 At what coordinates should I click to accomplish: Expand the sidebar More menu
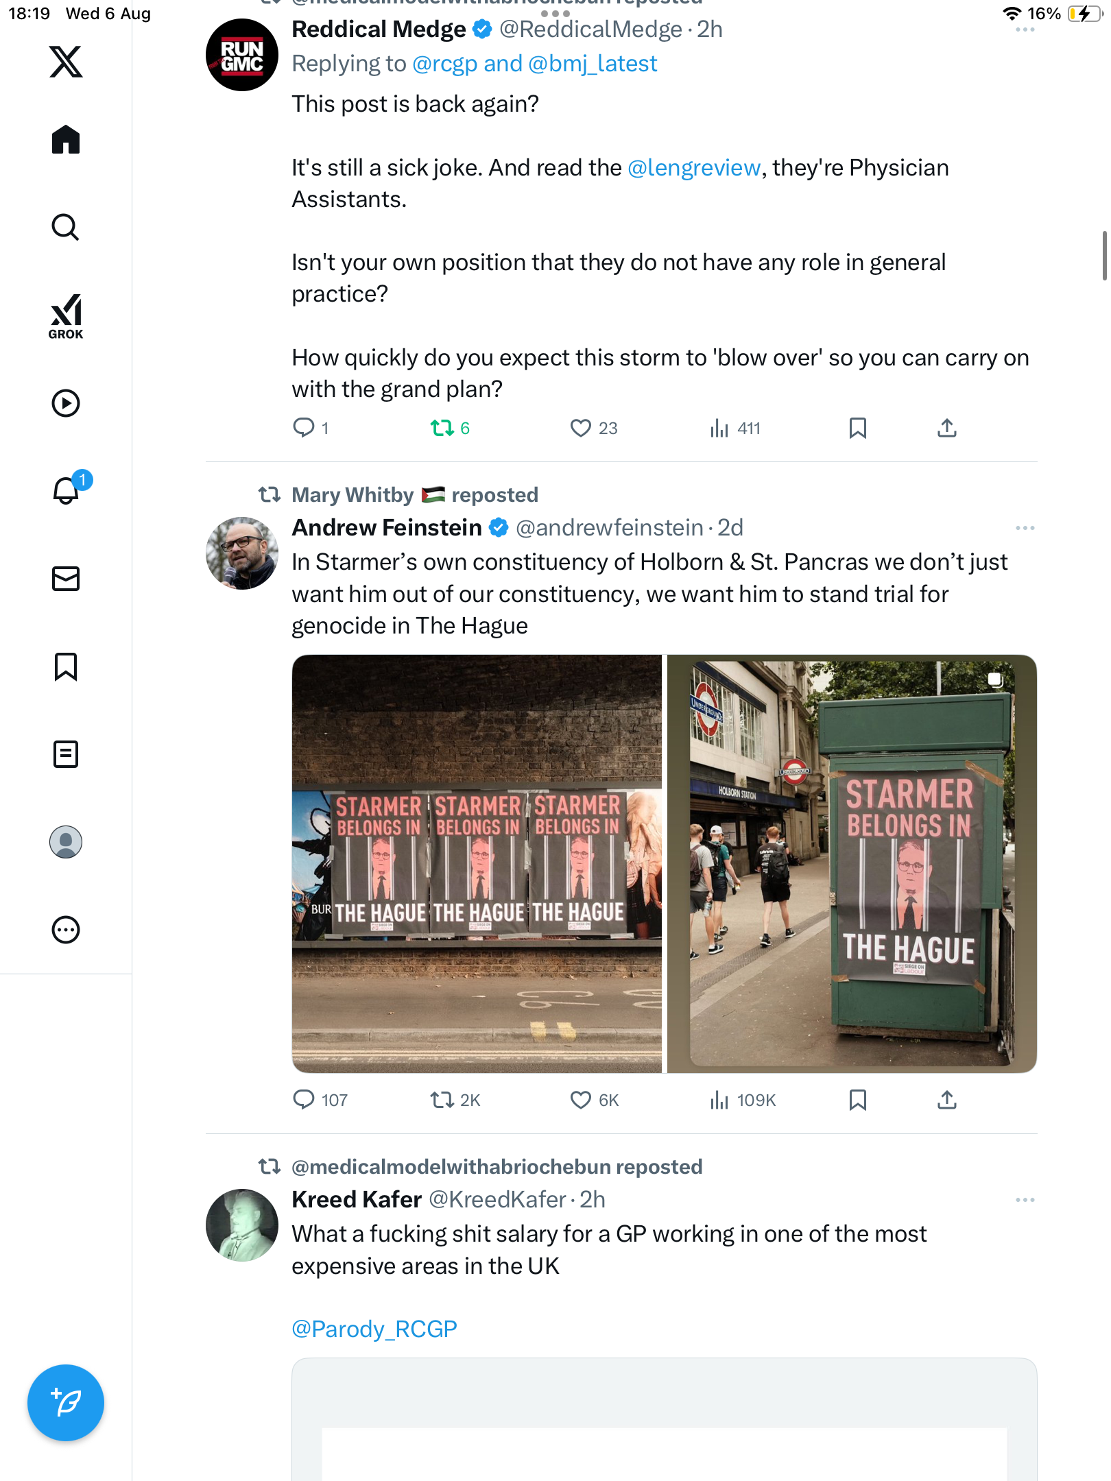66,930
